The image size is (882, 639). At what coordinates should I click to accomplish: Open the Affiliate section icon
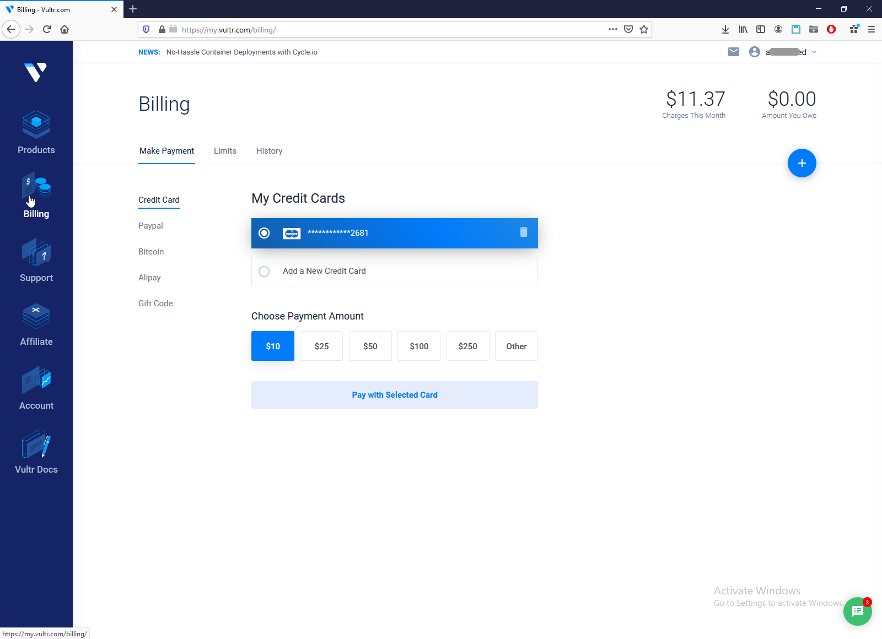[36, 317]
